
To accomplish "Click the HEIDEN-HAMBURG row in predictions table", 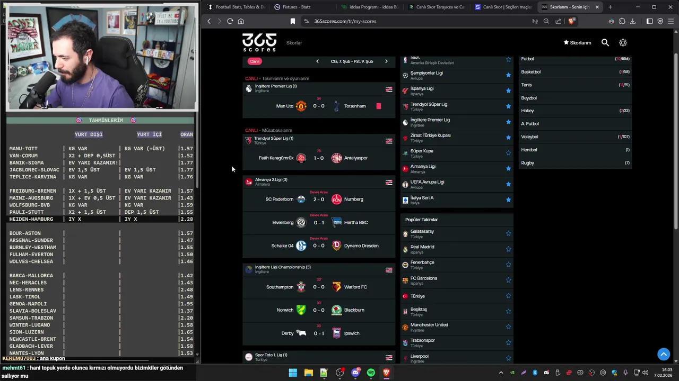I will 101,219.
